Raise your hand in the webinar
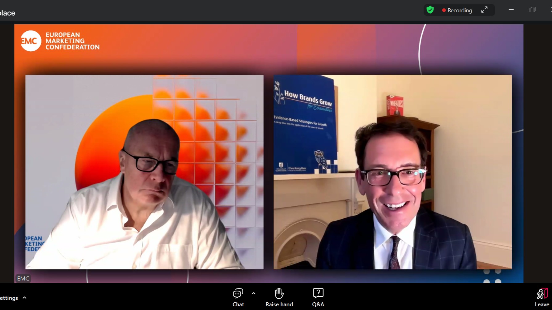Image resolution: width=552 pixels, height=310 pixels. tap(279, 297)
